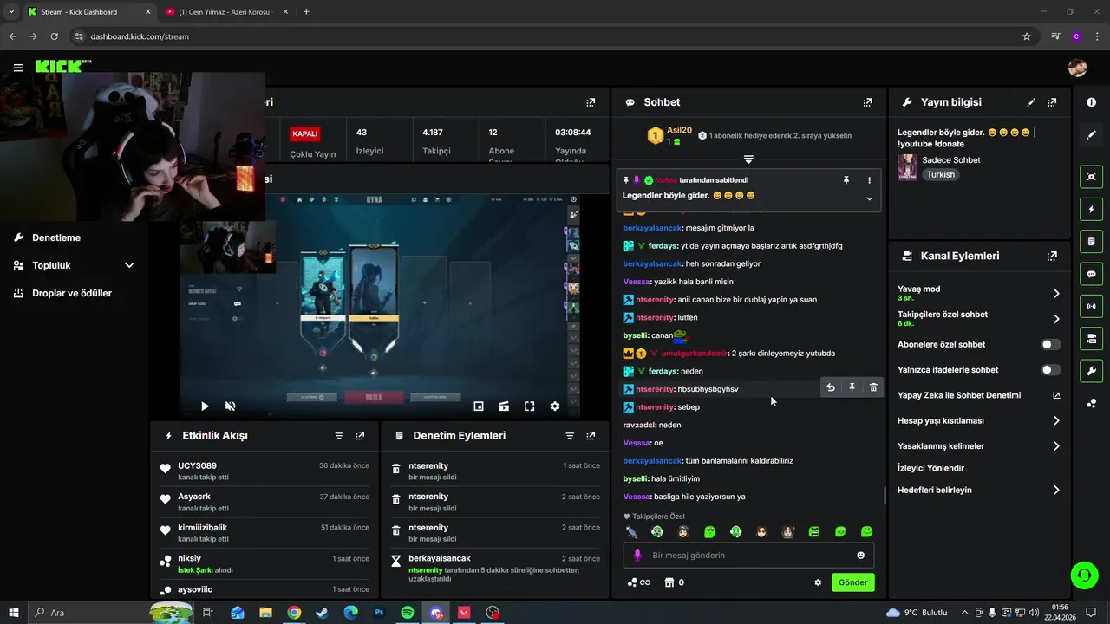Screen dimensions: 1110x624
Task: Expand Yasaklanmış kelimeler settings
Action: point(1055,446)
